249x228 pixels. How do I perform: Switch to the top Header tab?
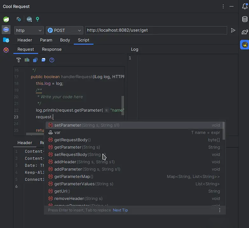pos(25,40)
